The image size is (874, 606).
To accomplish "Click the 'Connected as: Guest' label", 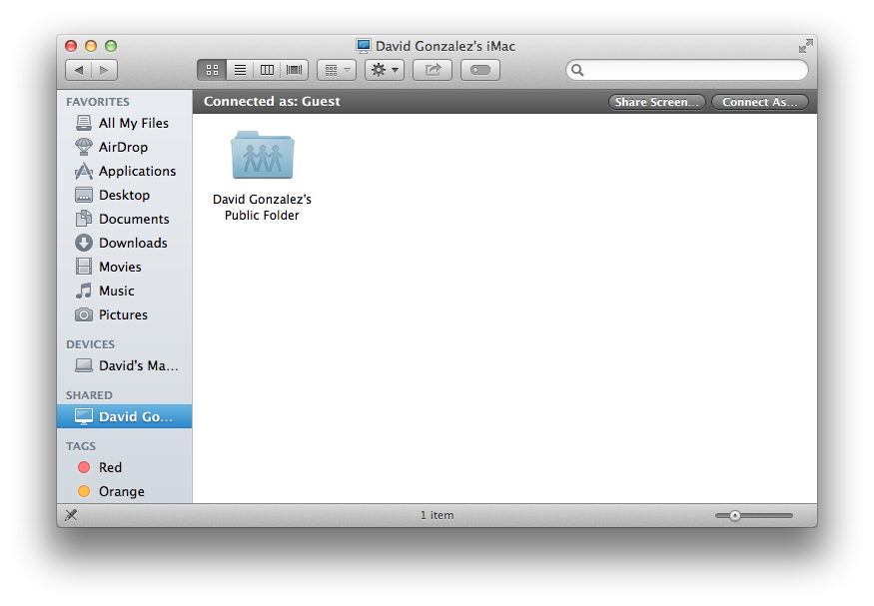I will pyautogui.click(x=272, y=102).
